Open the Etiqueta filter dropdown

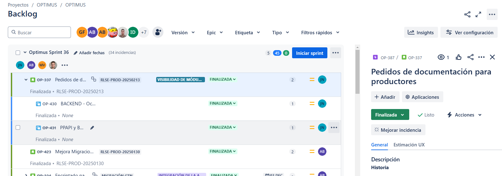click(247, 32)
